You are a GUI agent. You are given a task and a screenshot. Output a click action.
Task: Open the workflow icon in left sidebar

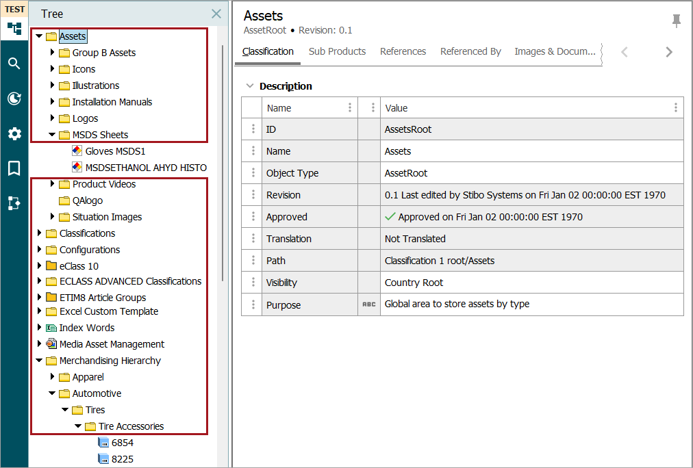14,203
